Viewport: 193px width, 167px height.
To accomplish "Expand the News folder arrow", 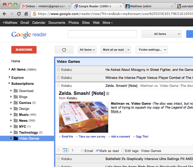I will [x=11, y=120].
